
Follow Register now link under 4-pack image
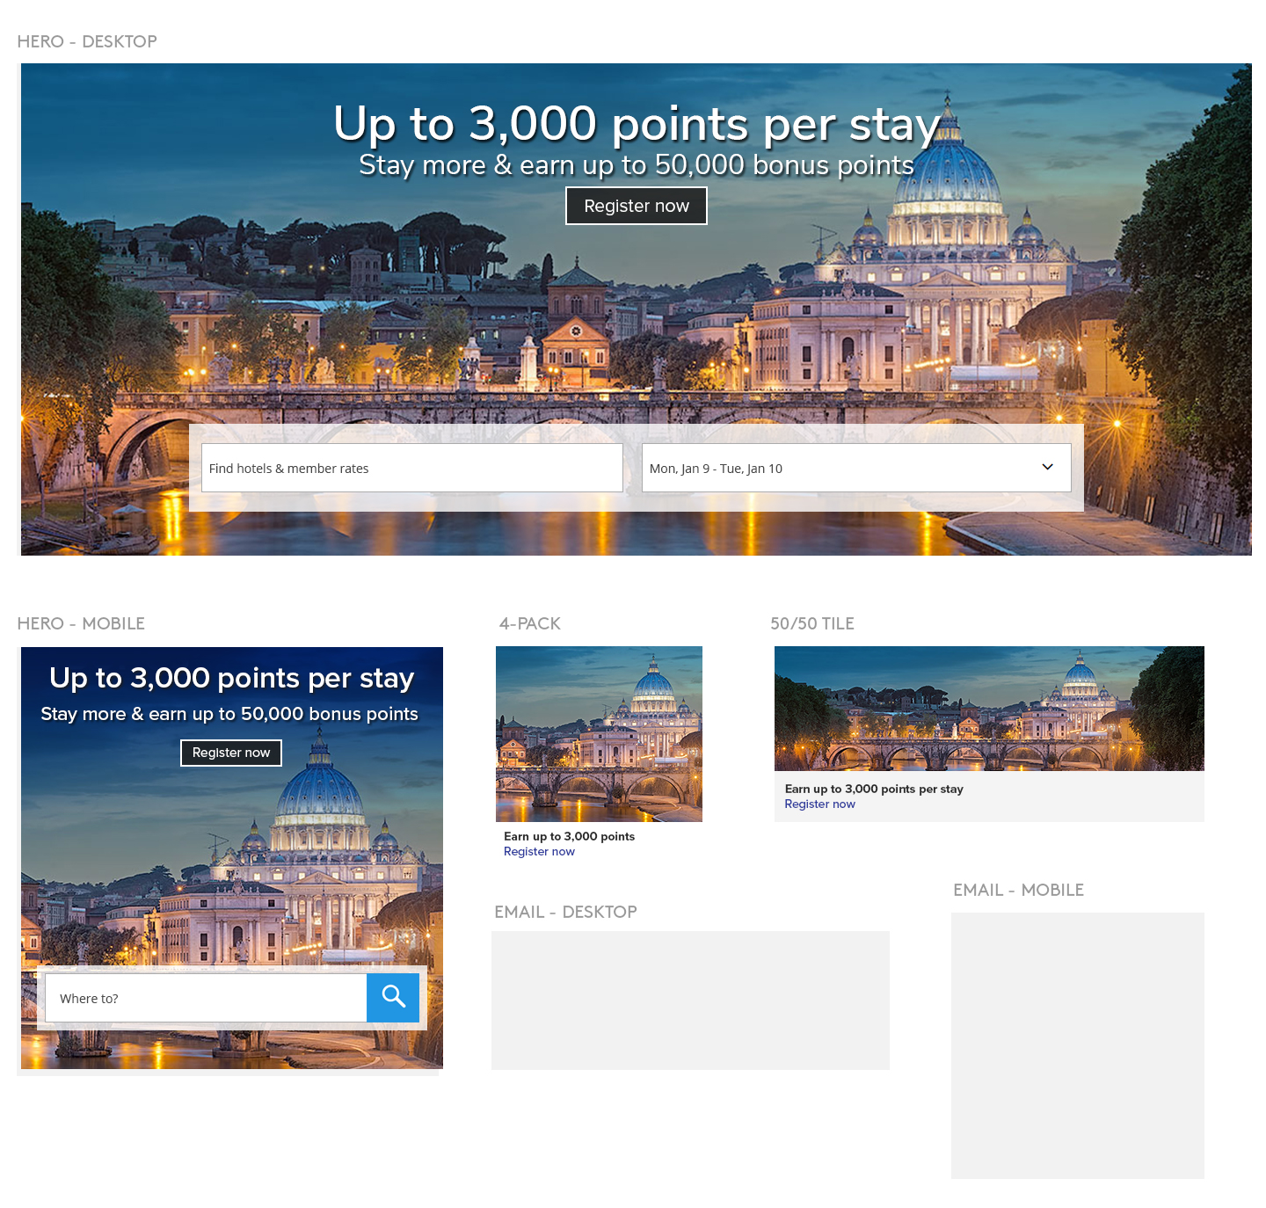(x=539, y=852)
